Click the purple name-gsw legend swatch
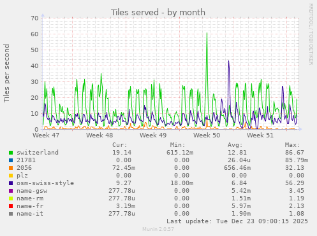The image size is (317, 236). [11, 191]
